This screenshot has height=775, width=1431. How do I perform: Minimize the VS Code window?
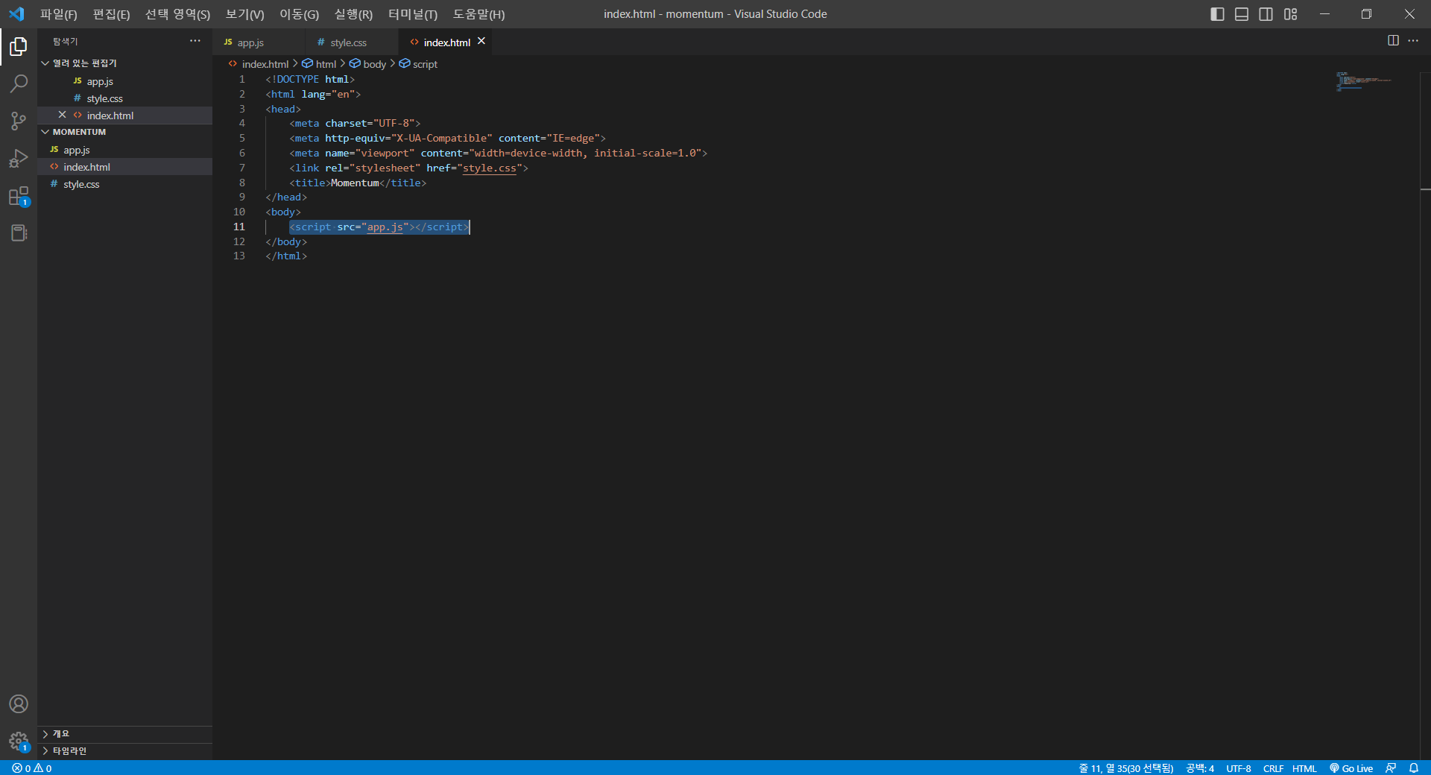[x=1324, y=14]
